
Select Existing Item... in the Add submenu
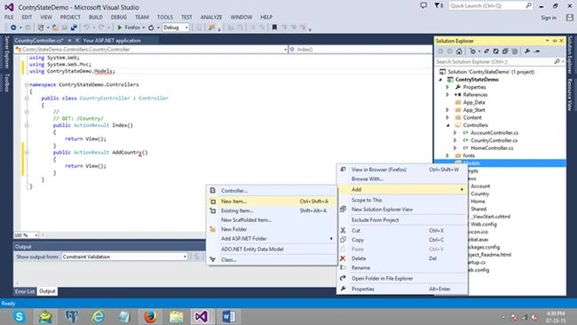272,211
